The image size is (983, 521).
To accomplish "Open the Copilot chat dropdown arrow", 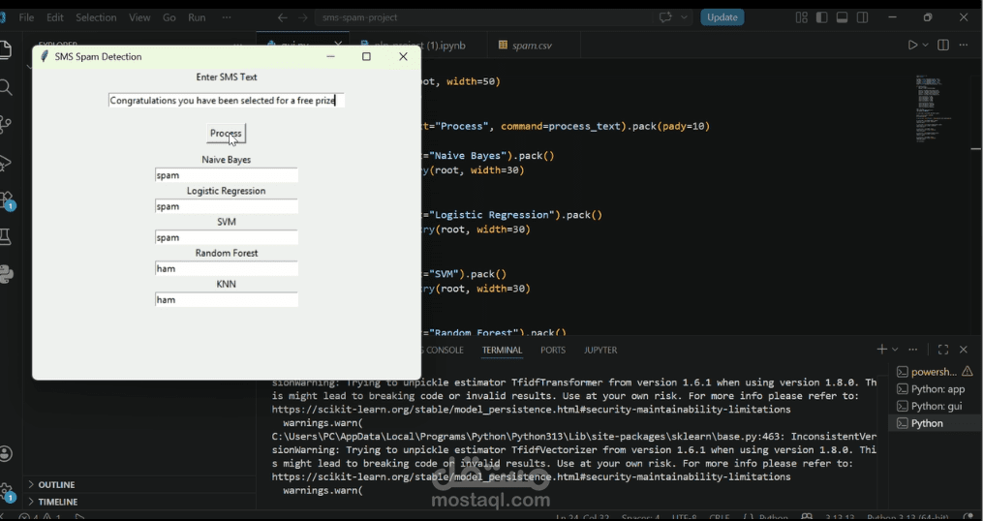I will pyautogui.click(x=684, y=17).
